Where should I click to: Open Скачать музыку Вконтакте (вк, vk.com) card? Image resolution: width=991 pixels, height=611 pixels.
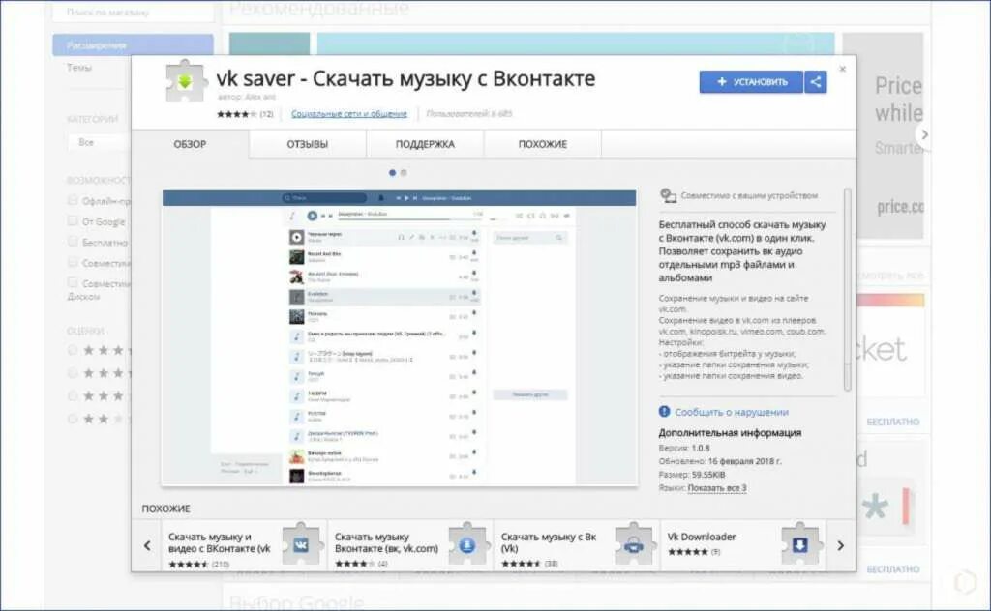[410, 545]
